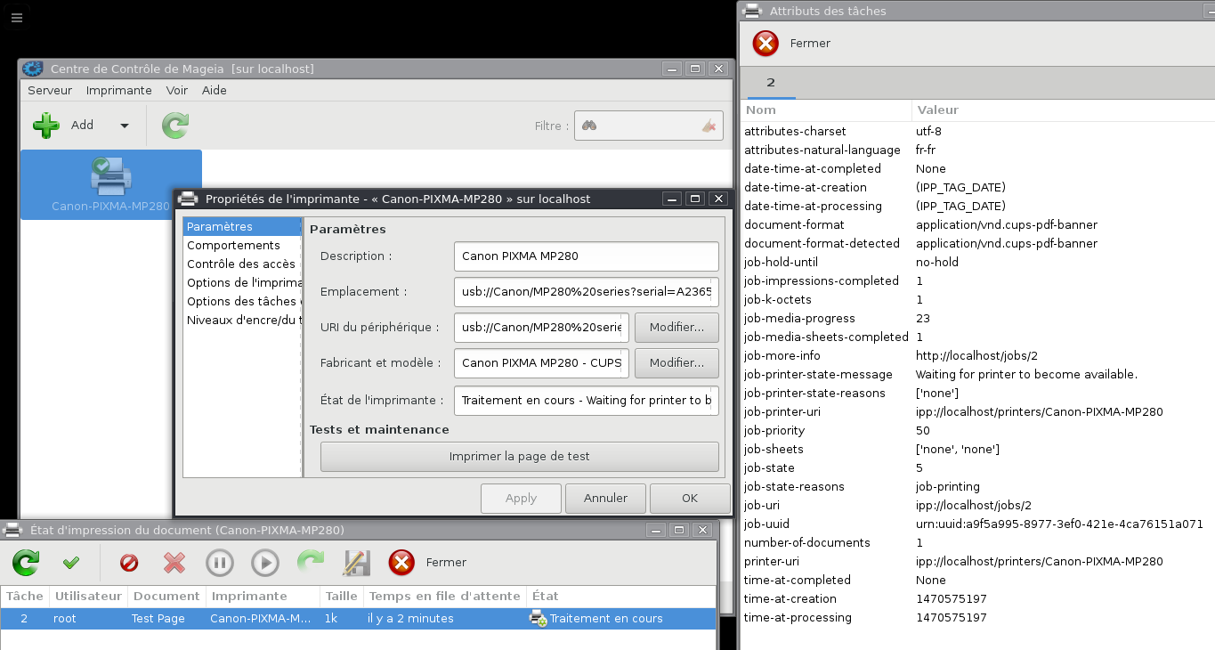Click Mageia control center title bar icon
The image size is (1215, 650).
click(33, 69)
